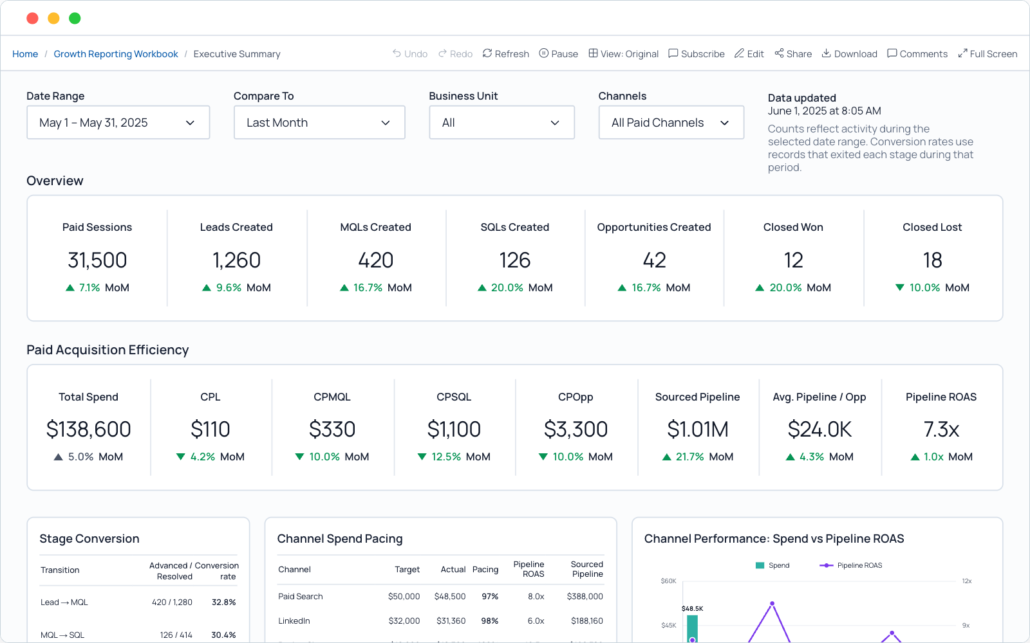The image size is (1030, 643).
Task: Click the Comments speech bubble icon
Action: (x=892, y=53)
